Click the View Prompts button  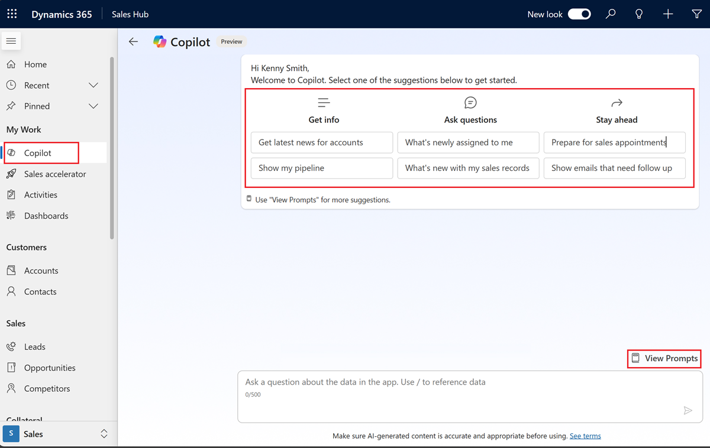coord(664,358)
